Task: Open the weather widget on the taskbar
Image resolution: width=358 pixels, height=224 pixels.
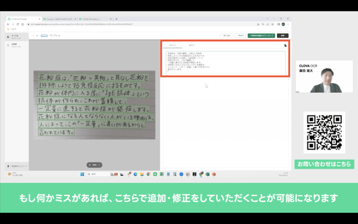Action: [x=15, y=174]
